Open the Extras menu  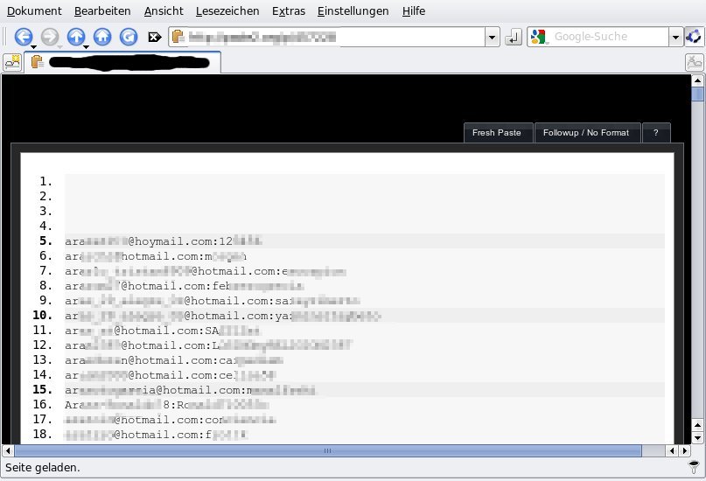pos(289,10)
